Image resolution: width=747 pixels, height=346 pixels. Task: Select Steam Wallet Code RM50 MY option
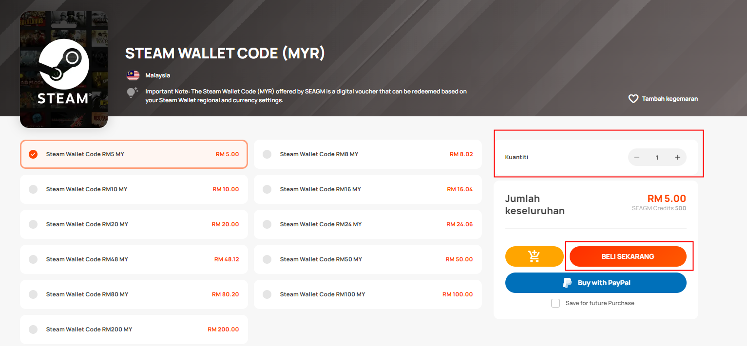(x=368, y=259)
